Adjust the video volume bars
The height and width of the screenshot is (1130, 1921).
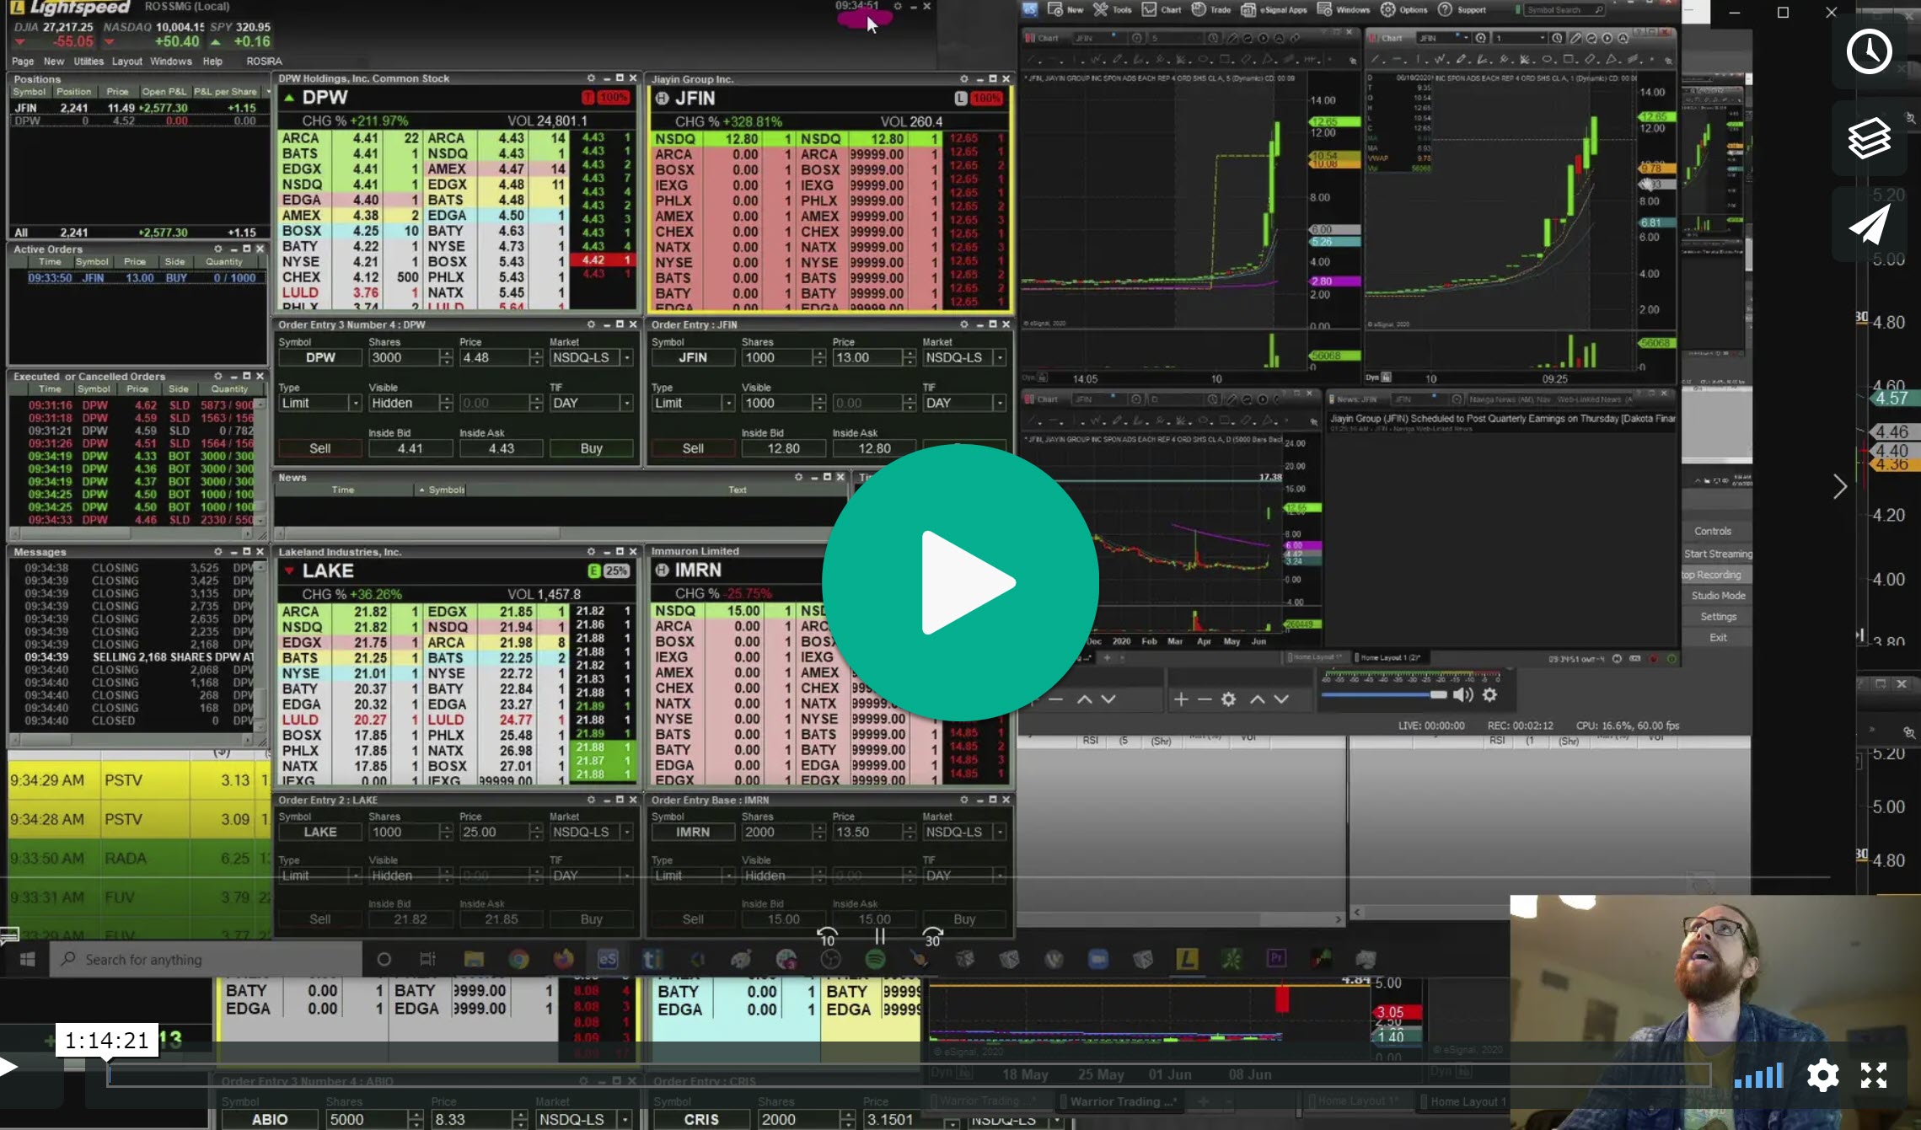1758,1076
